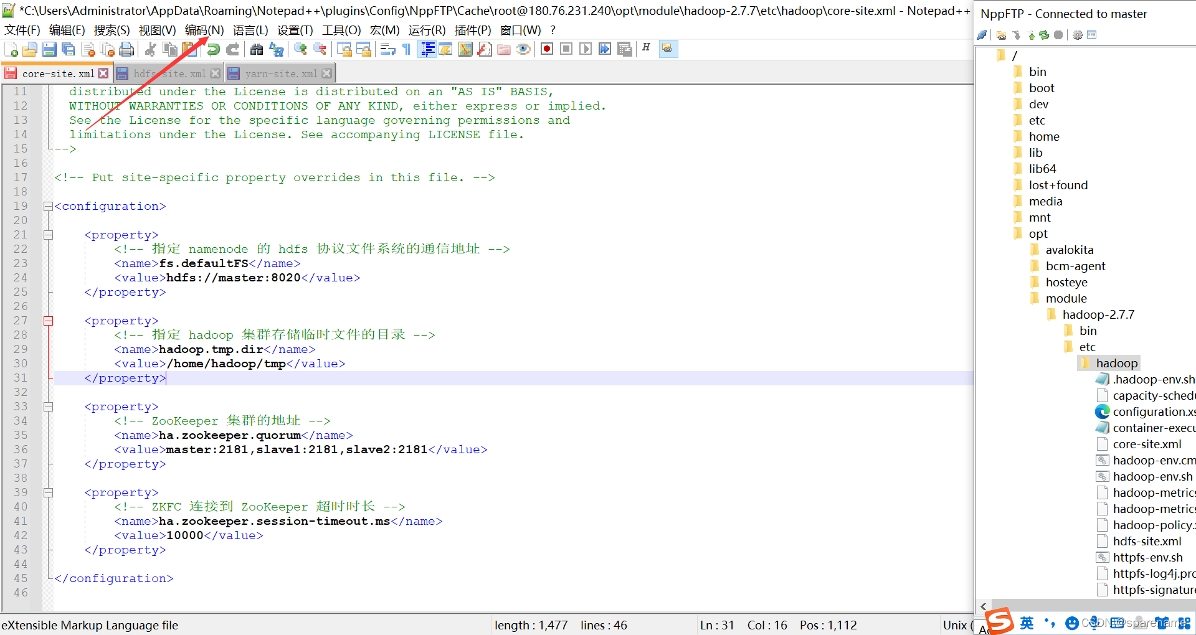Open Find with the binoculars icon
This screenshot has width=1196, height=635.
(257, 49)
